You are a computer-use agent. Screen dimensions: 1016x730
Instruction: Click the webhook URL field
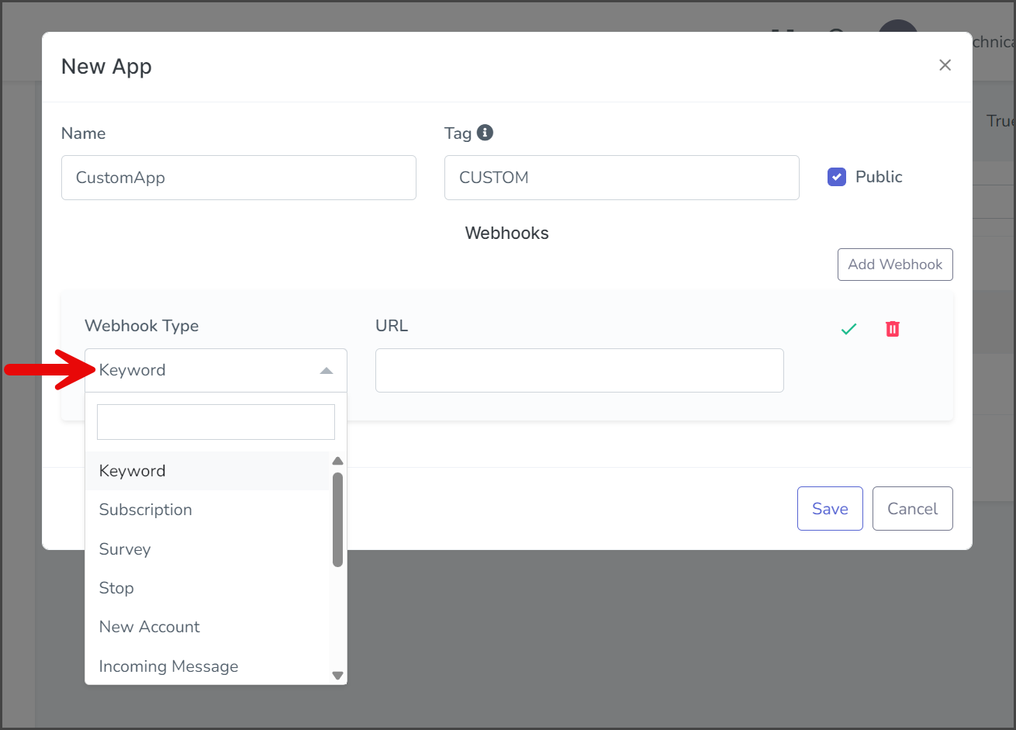[579, 370]
